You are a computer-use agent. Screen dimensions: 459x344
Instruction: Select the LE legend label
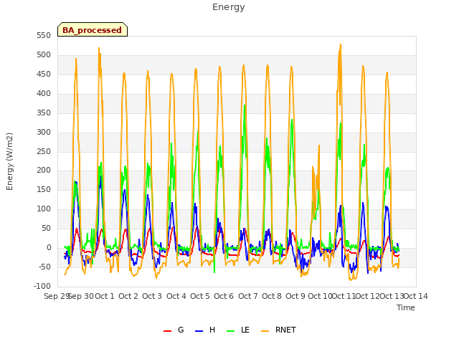[245, 330]
